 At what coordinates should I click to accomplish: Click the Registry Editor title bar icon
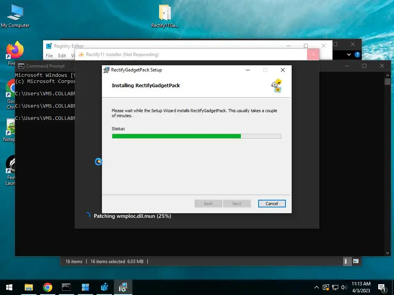click(x=49, y=46)
